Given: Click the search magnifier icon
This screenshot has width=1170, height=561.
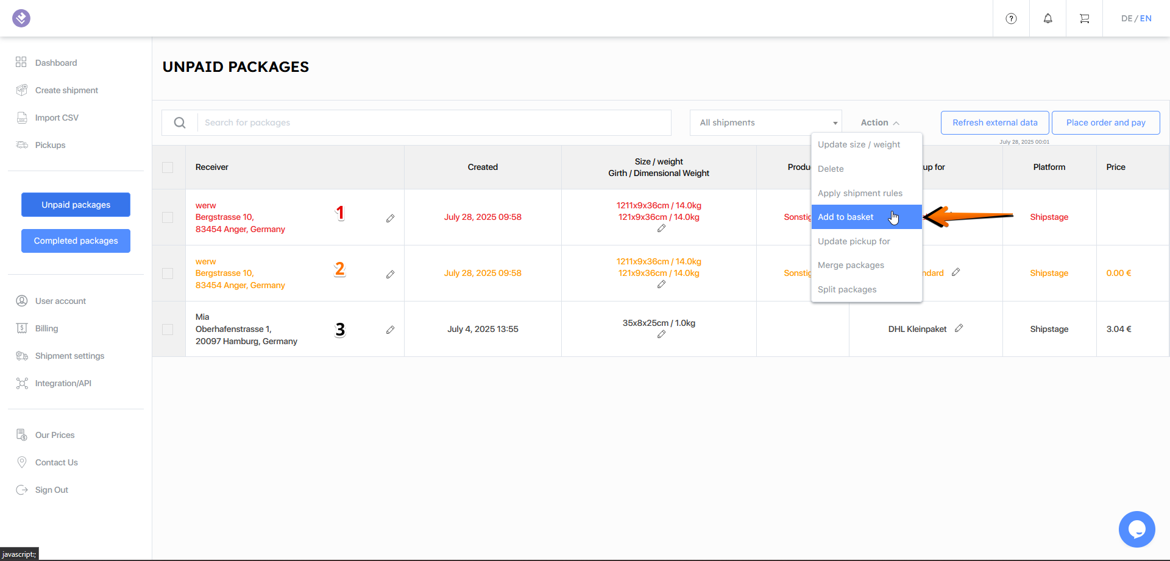Looking at the screenshot, I should pyautogui.click(x=180, y=122).
